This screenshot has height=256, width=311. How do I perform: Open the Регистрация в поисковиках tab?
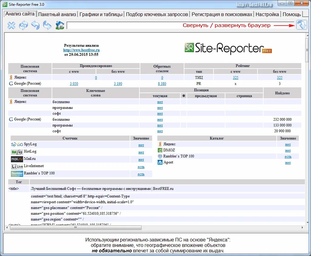[x=222, y=14]
